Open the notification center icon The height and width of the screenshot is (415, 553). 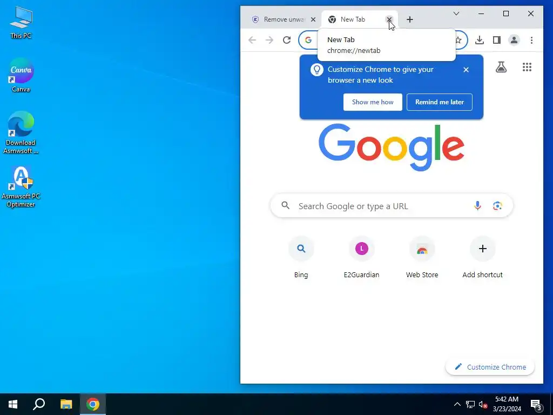[x=536, y=404]
